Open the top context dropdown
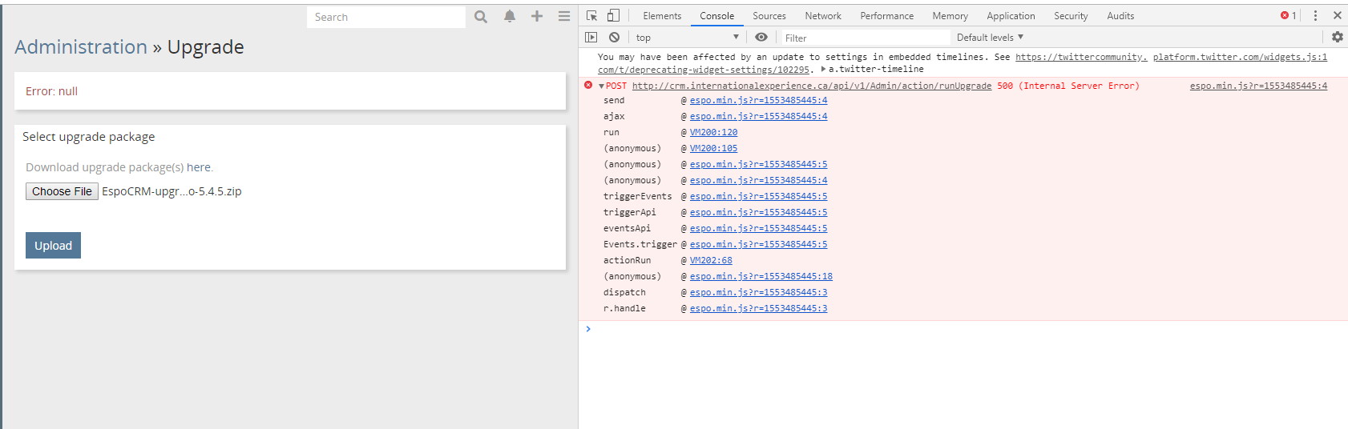The image size is (1348, 429). [688, 38]
